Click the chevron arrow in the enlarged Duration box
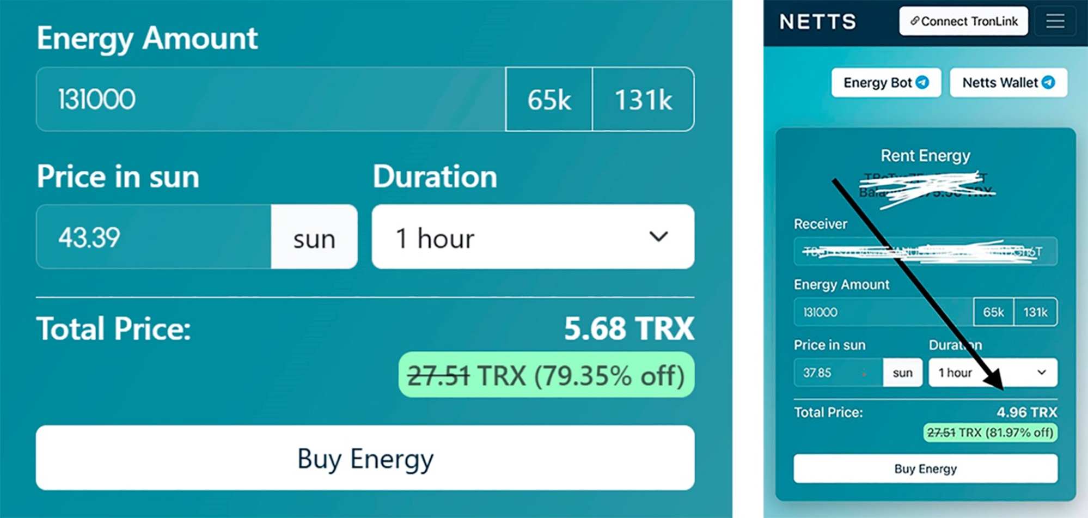The image size is (1088, 518). (658, 237)
